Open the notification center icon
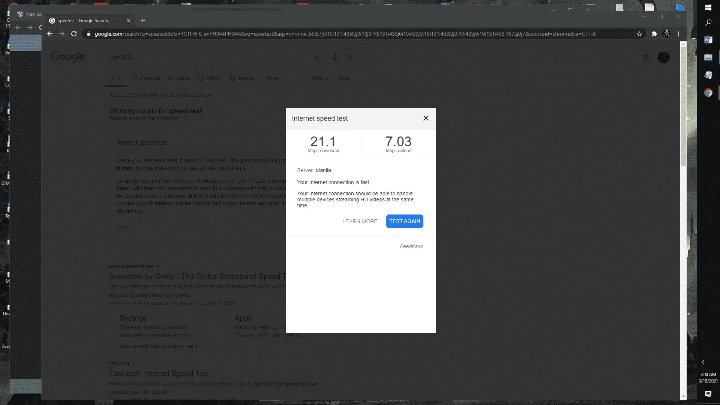Viewport: 720px width, 405px height. coord(708,394)
